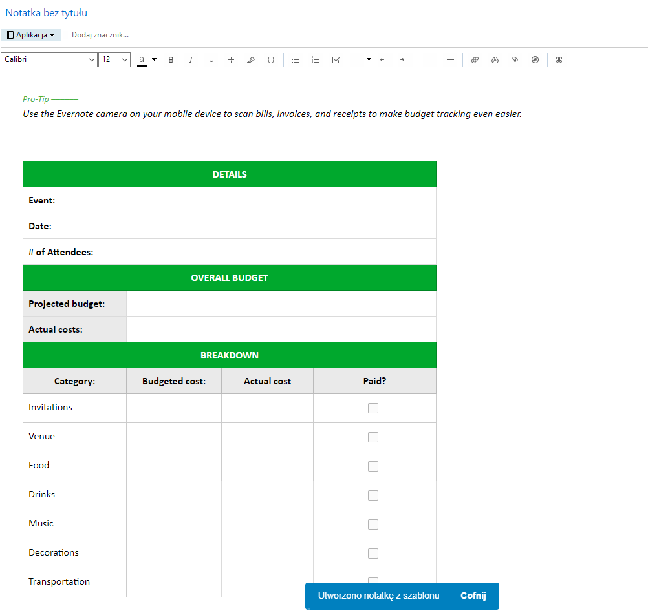Open the Calibri font family dropdown
The width and height of the screenshot is (648, 613).
(49, 59)
